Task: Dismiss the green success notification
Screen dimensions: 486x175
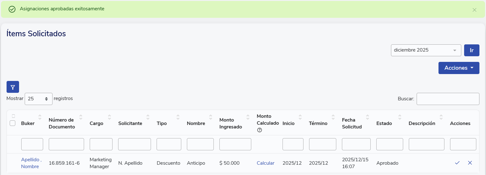Action: pyautogui.click(x=474, y=10)
